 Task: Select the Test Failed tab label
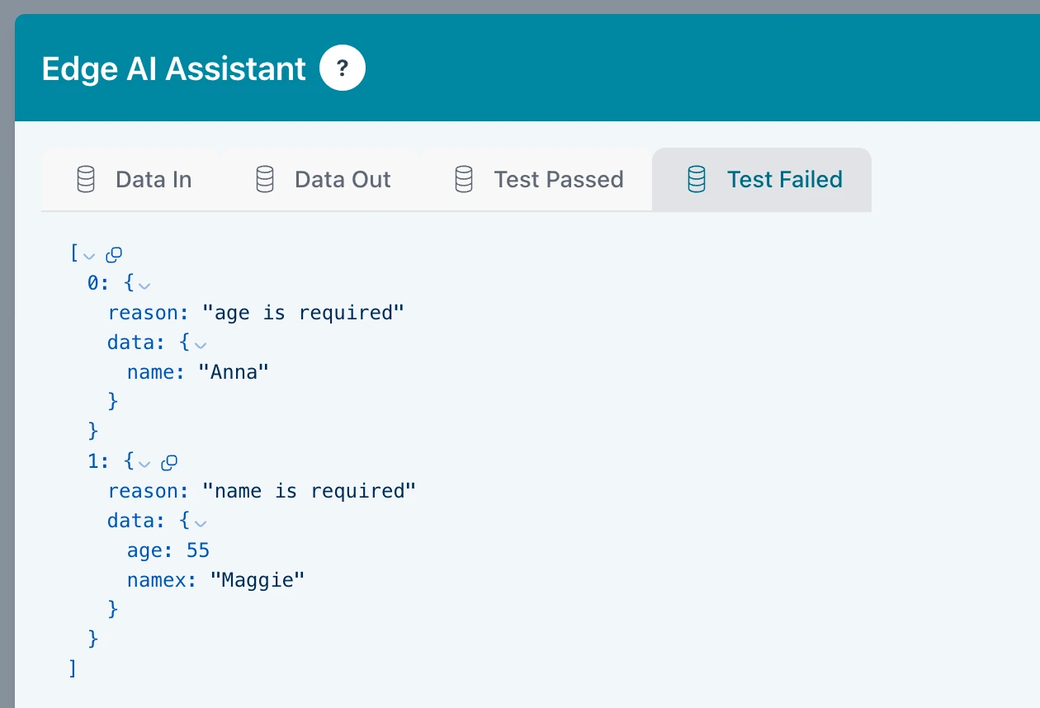pyautogui.click(x=784, y=179)
